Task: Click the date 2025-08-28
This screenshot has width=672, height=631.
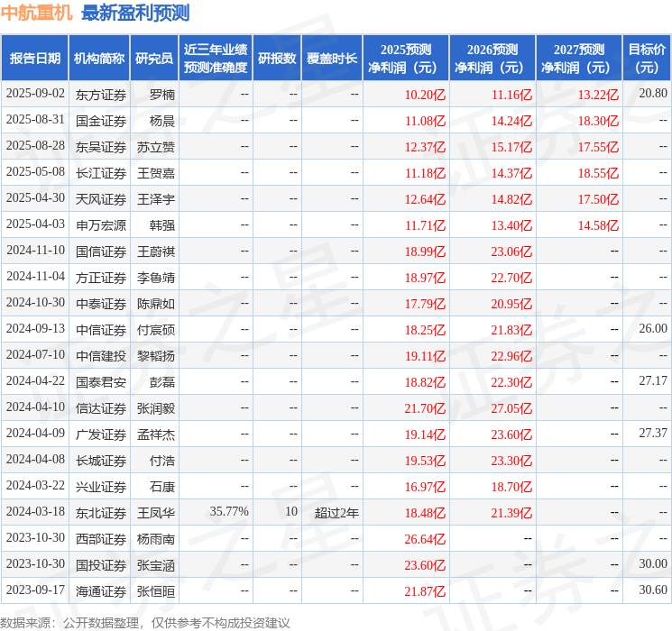Action: (35, 146)
